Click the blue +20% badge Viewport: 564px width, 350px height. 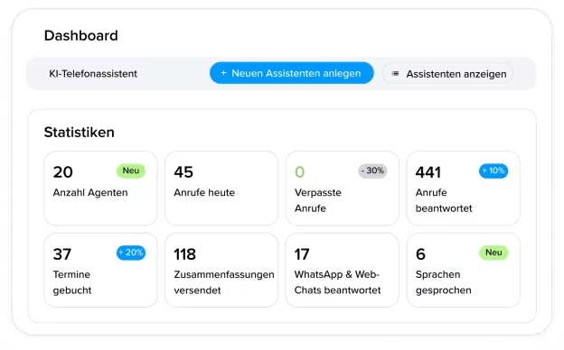[131, 253]
